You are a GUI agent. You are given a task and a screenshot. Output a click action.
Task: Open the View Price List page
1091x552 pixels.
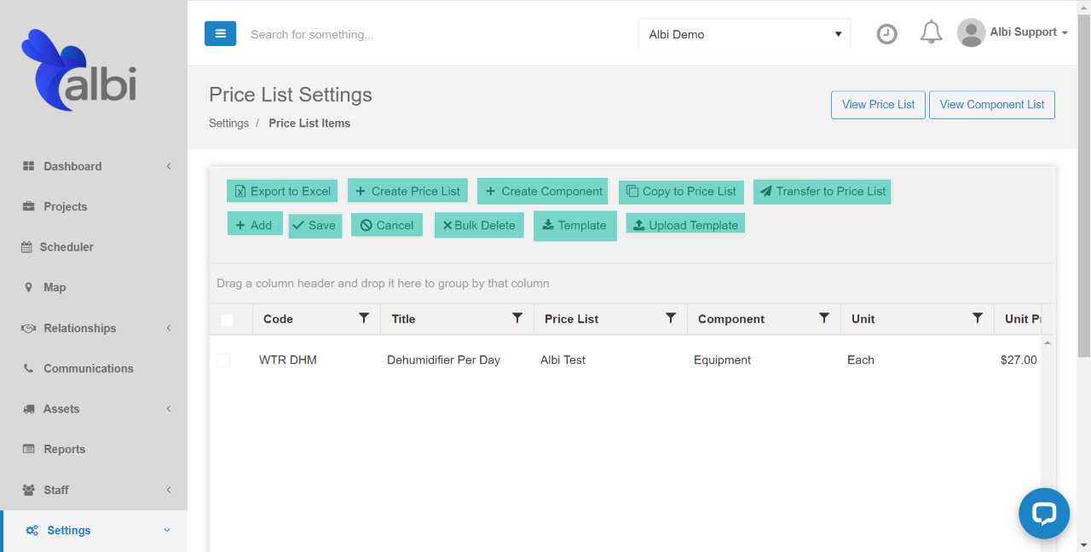pyautogui.click(x=878, y=104)
